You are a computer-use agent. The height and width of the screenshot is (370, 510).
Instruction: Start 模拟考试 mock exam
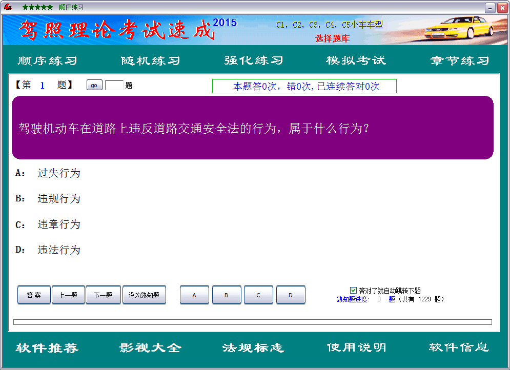[x=356, y=60]
